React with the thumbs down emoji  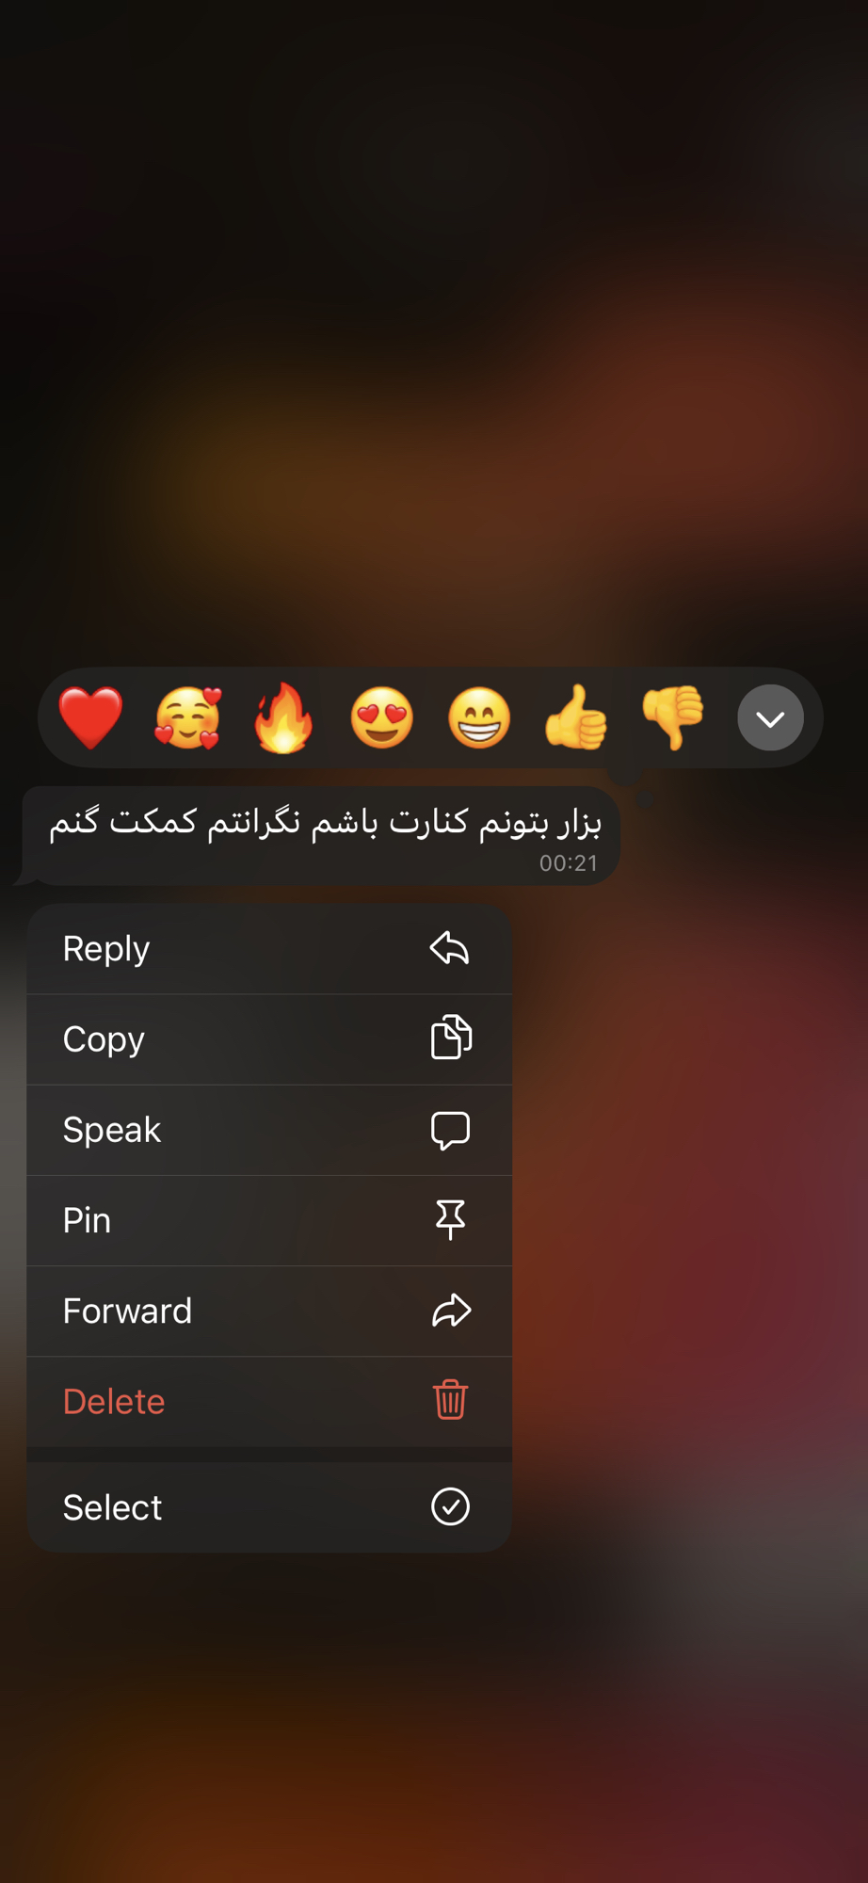coord(672,718)
